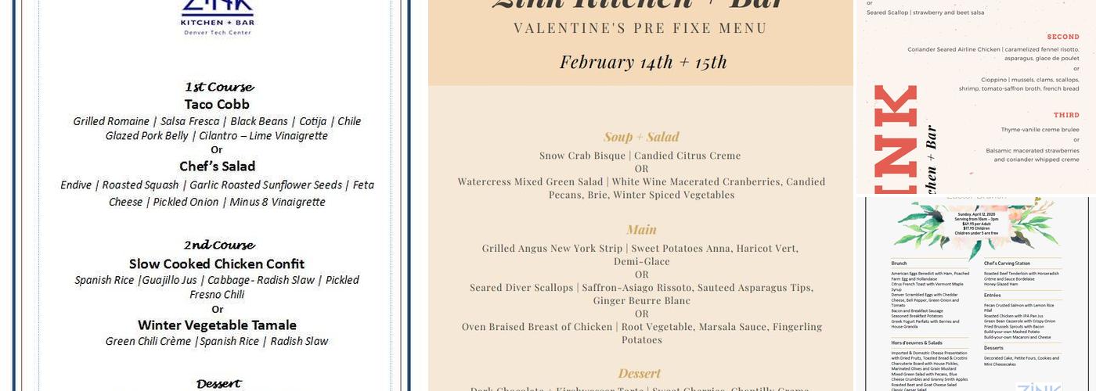1096x391 pixels.
Task: Click the 1st Course heading
Action: click(x=218, y=87)
